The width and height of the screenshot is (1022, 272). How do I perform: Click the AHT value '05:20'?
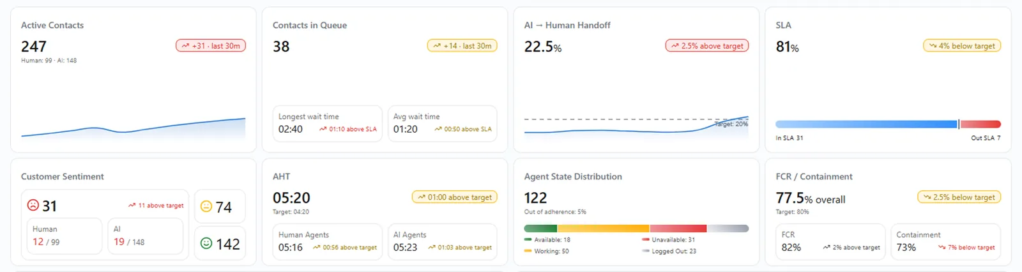[291, 198]
